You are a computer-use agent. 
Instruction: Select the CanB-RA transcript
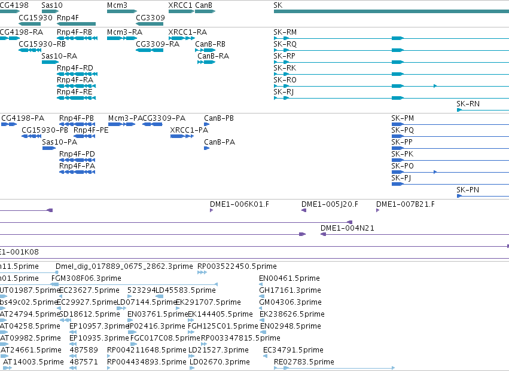pyautogui.click(x=213, y=56)
